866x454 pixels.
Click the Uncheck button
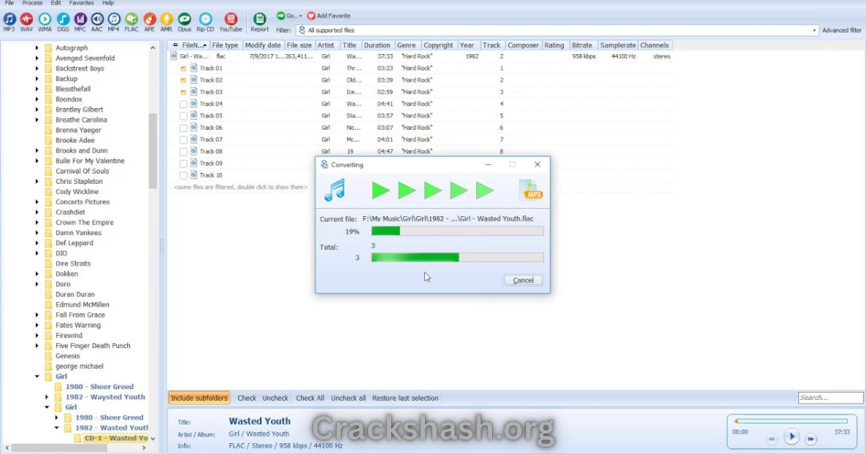275,398
